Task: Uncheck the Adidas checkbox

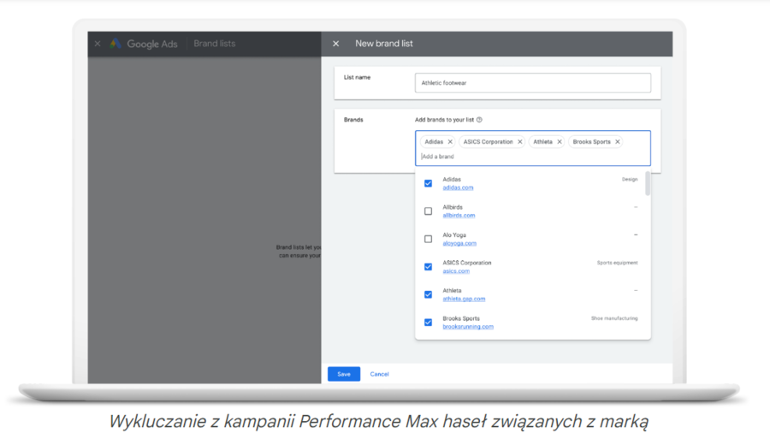Action: tap(429, 183)
